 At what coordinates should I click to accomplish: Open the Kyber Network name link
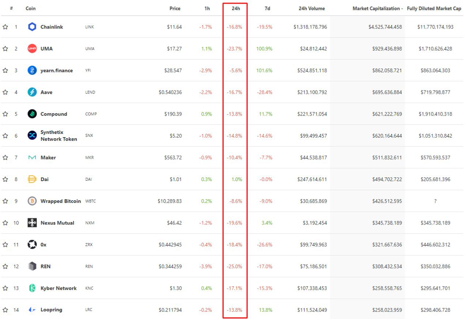click(x=58, y=288)
